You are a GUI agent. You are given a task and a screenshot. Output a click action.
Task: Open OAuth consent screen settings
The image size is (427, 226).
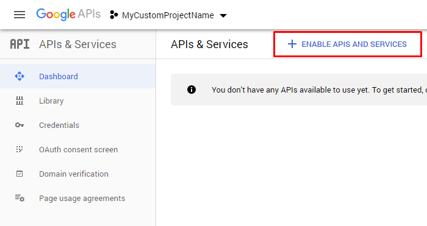[78, 149]
